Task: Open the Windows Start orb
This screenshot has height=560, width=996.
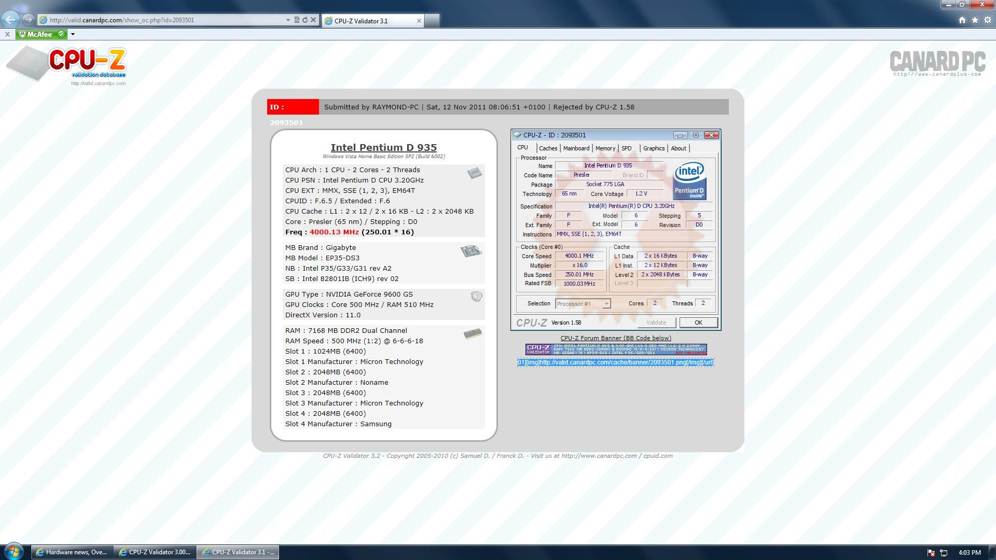Action: [14, 552]
